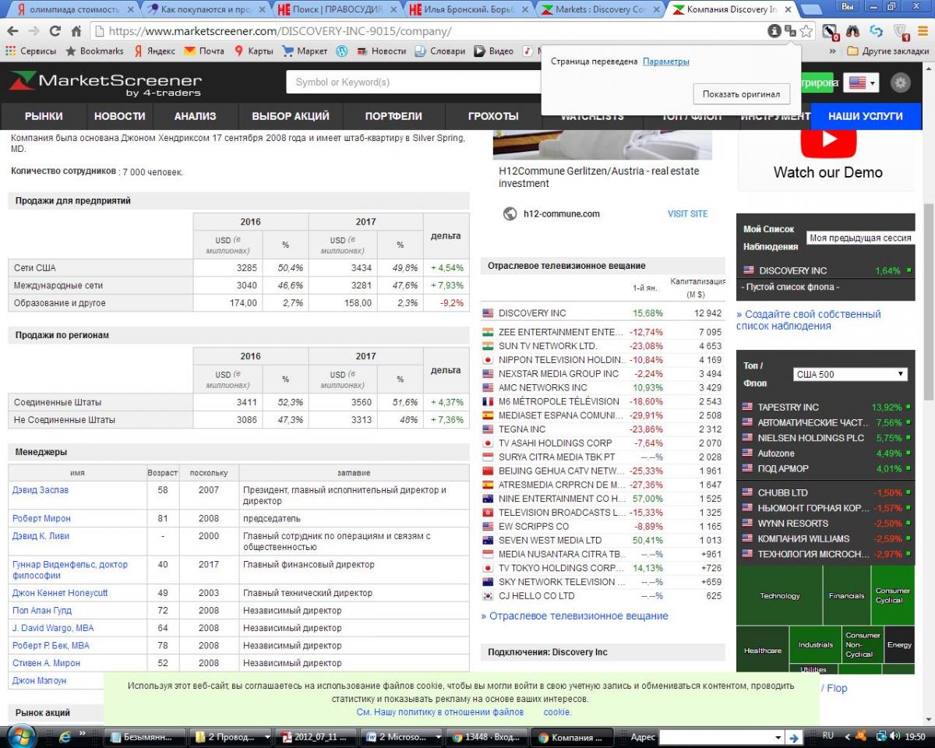Open Моя предыдущая сессия watchlist selector

[x=860, y=238]
